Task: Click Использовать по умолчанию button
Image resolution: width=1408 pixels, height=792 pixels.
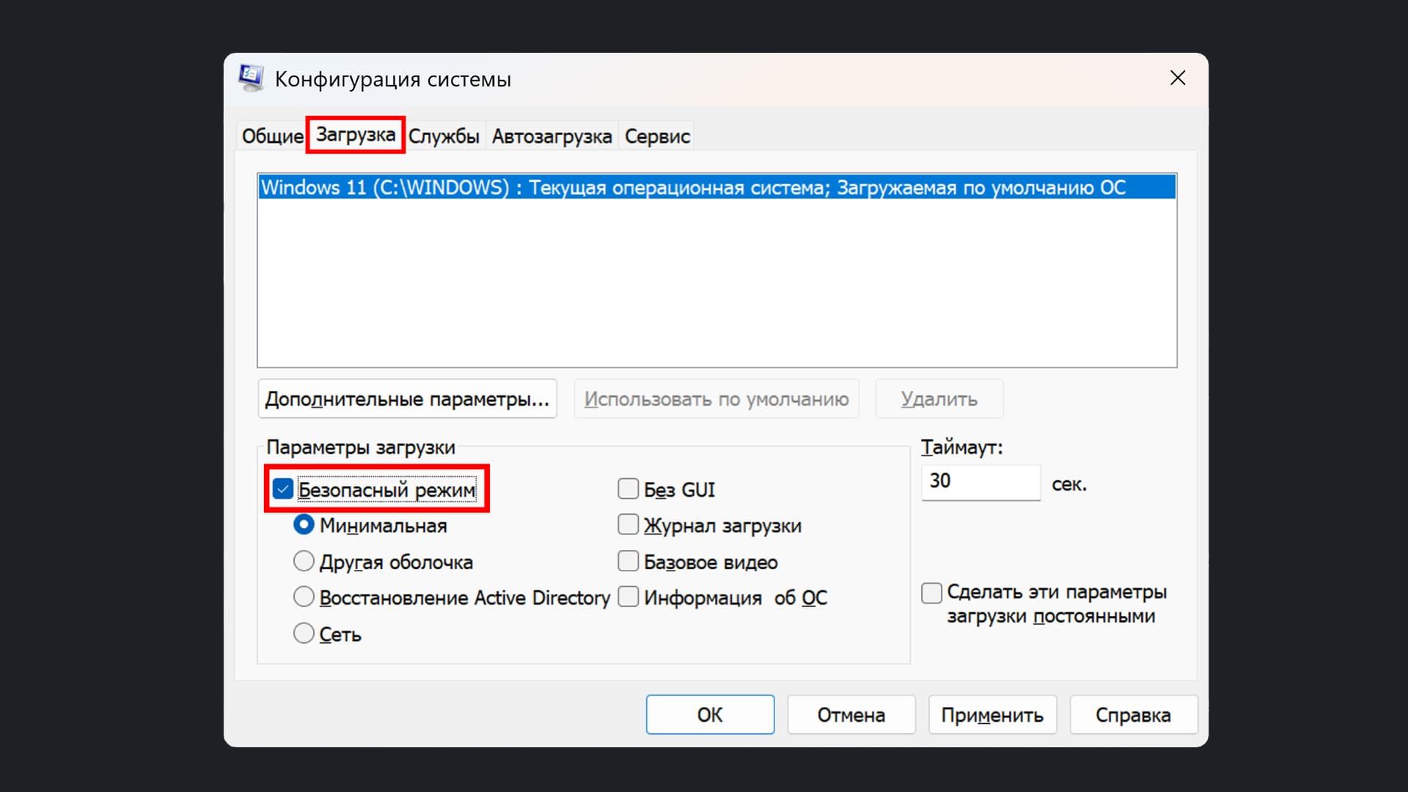Action: tap(716, 399)
